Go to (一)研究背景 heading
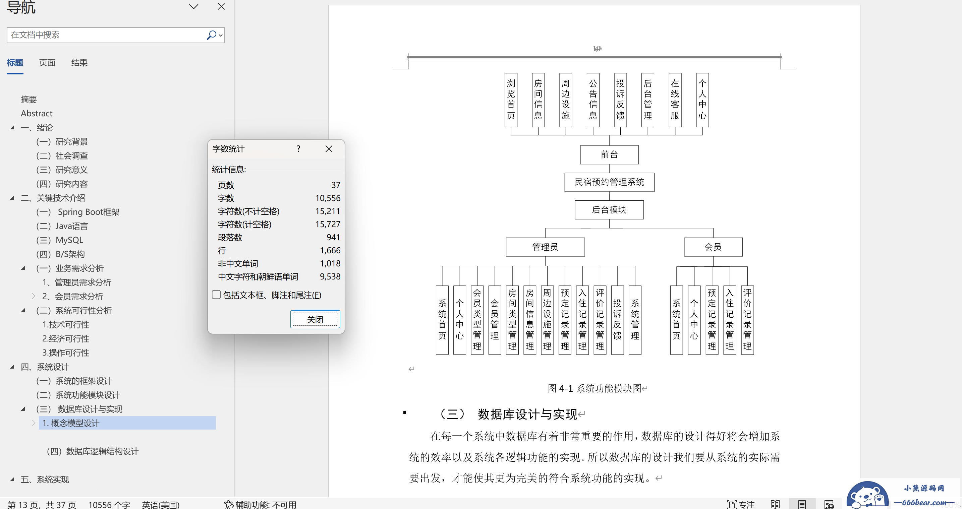The width and height of the screenshot is (962, 509). coord(62,142)
